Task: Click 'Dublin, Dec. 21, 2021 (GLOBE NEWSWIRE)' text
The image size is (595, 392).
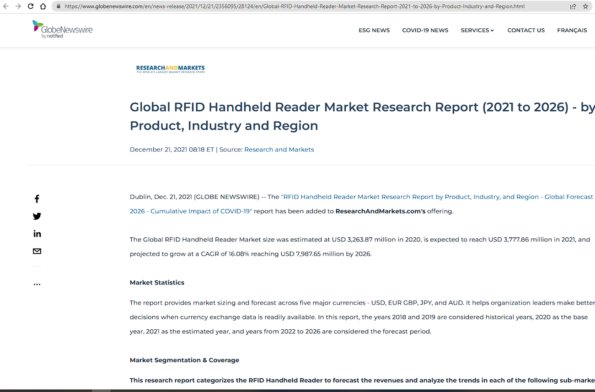Action: 194,197
